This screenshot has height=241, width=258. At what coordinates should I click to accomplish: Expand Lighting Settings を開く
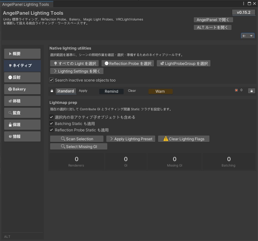click(77, 71)
